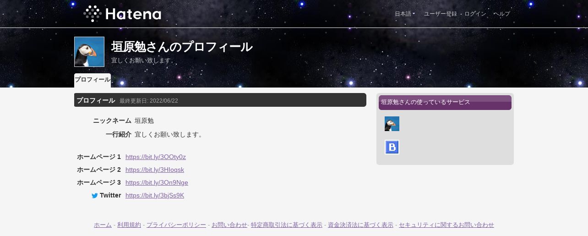Viewport: 588px width, 236px height.
Task: Go to the ログイン link
Action: coord(475,14)
